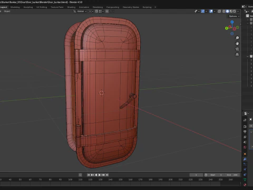Open the Animation workspace tab
The image size is (253, 190).
(x=84, y=7)
